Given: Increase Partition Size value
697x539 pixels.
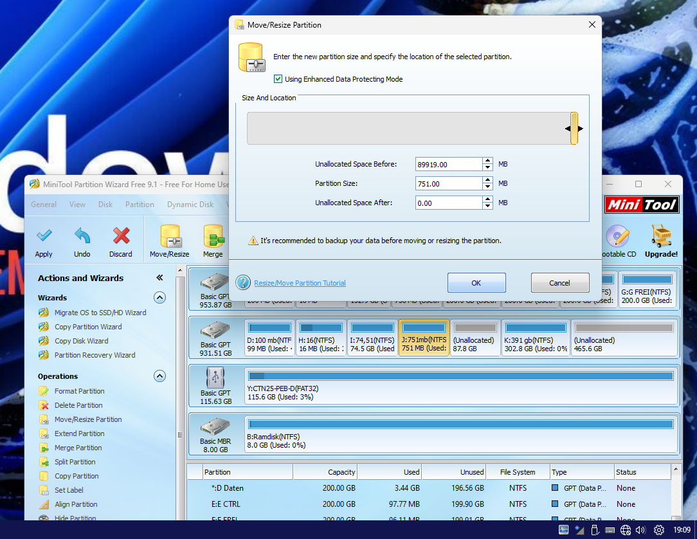Looking at the screenshot, I should coord(488,180).
